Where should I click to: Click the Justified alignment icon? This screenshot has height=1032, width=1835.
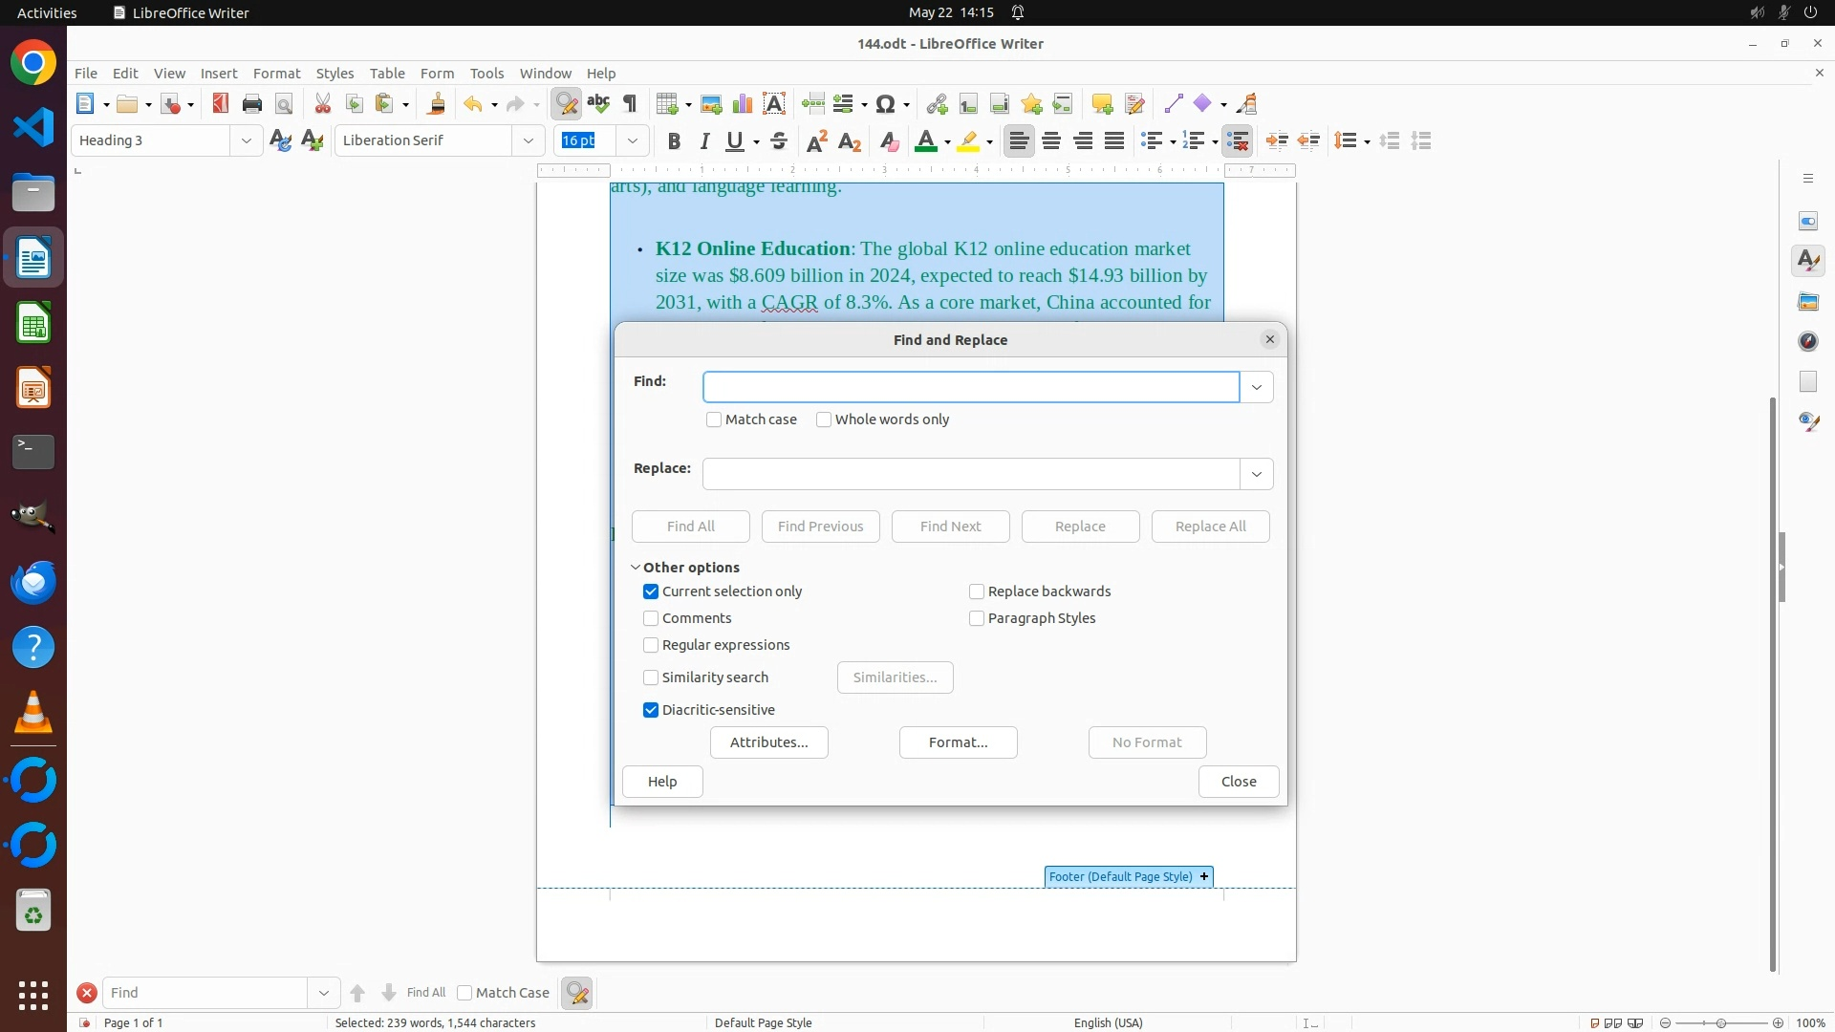[1114, 141]
